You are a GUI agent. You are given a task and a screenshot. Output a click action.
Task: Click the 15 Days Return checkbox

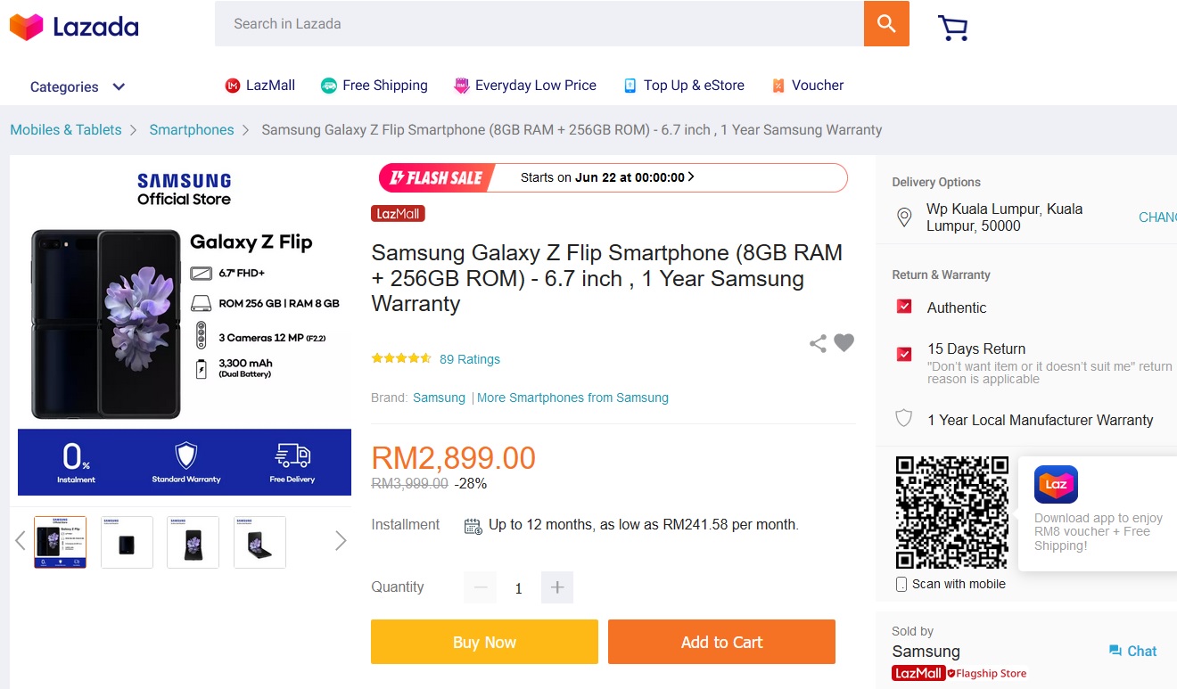click(904, 354)
